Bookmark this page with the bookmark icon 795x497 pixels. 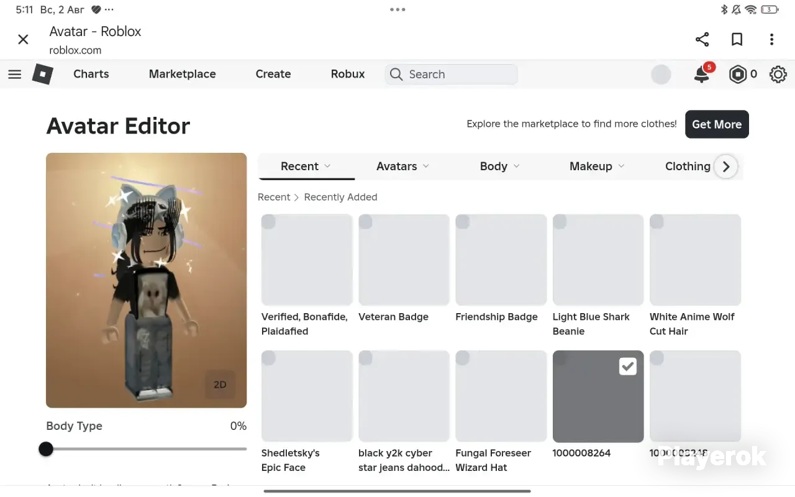[737, 40]
